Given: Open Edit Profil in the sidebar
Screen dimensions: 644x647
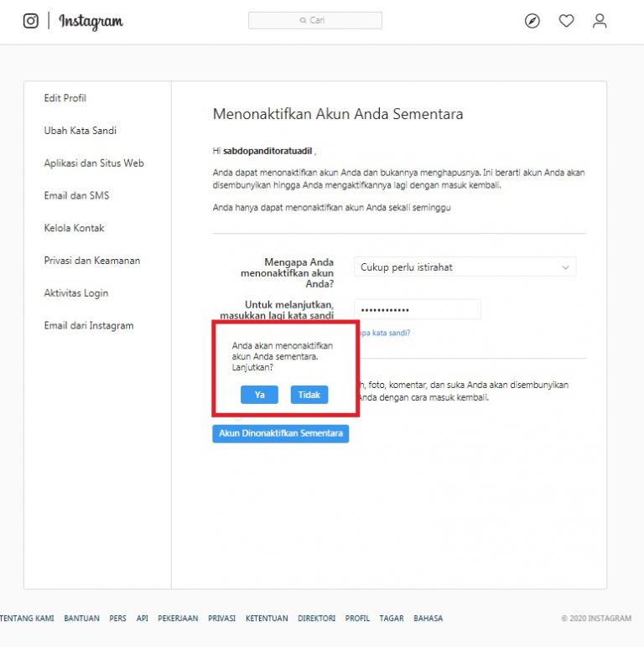Looking at the screenshot, I should 65,98.
